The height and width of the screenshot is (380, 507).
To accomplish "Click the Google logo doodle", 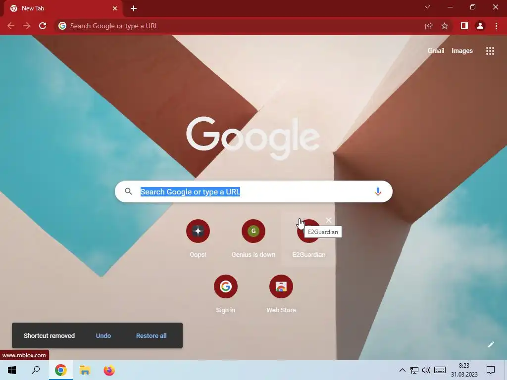I will (253, 139).
